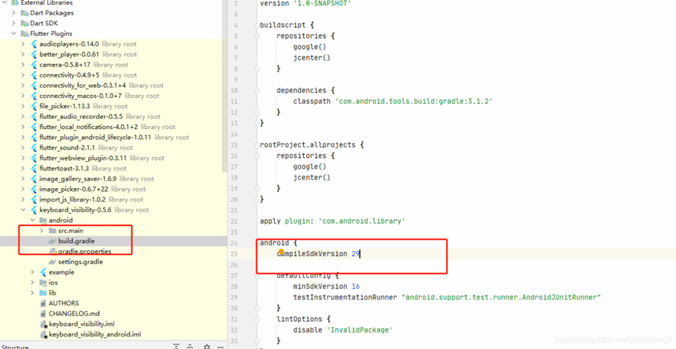This screenshot has width=676, height=349.
Task: Click the Gradle elephant icon of build.gradle
Action: 53,241
